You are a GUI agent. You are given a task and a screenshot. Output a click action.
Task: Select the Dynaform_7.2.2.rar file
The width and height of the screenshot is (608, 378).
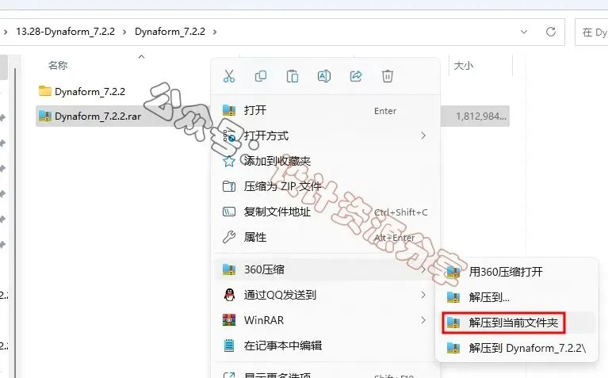pyautogui.click(x=98, y=116)
